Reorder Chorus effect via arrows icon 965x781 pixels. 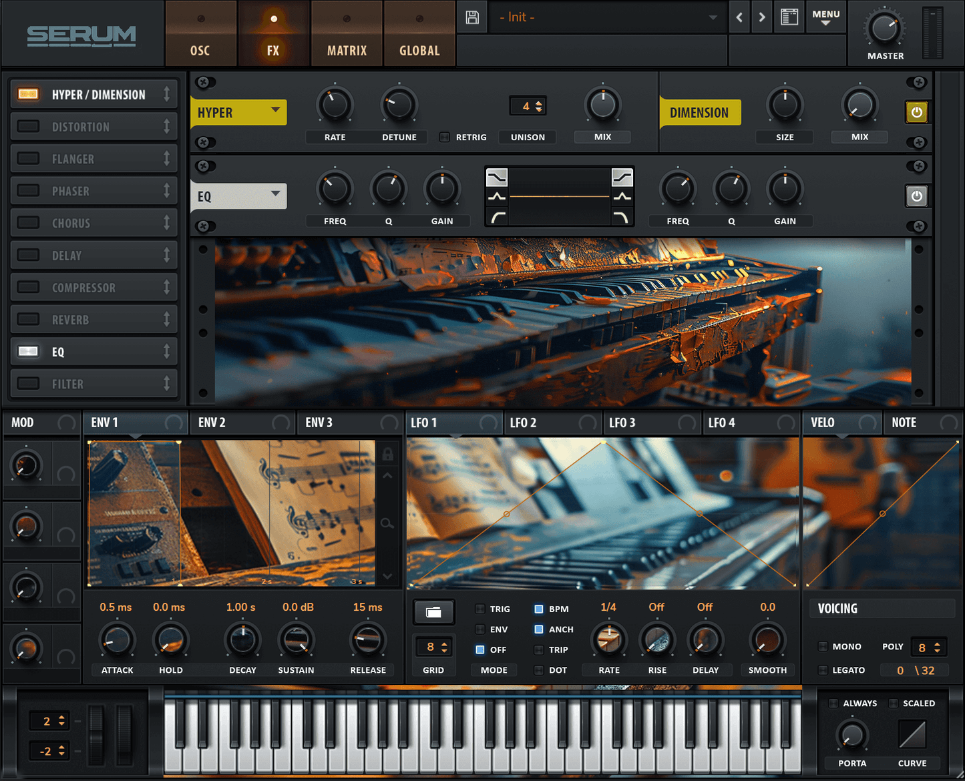[x=166, y=223]
